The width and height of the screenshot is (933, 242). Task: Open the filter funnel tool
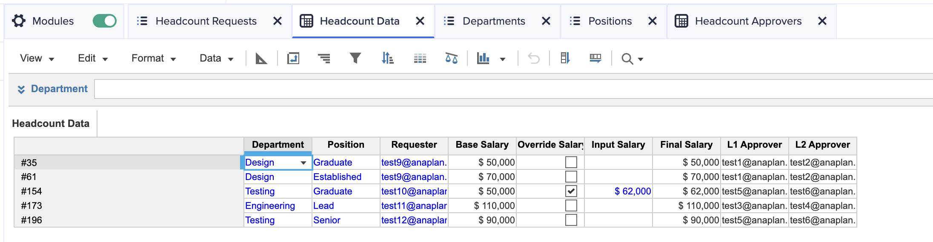click(355, 58)
